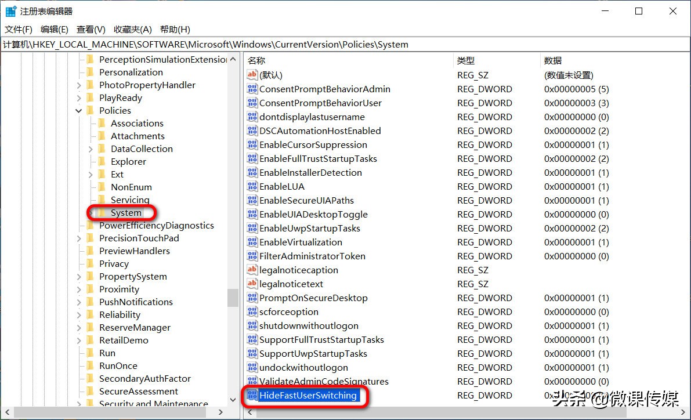The height and width of the screenshot is (420, 691).
Task: Click the string icon beside legalnoticetext
Action: point(252,283)
